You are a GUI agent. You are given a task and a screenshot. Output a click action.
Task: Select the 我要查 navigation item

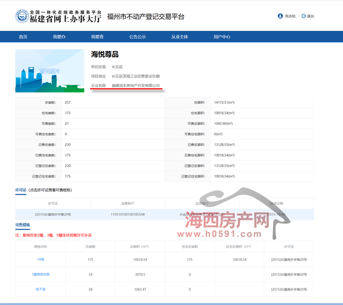(97, 37)
